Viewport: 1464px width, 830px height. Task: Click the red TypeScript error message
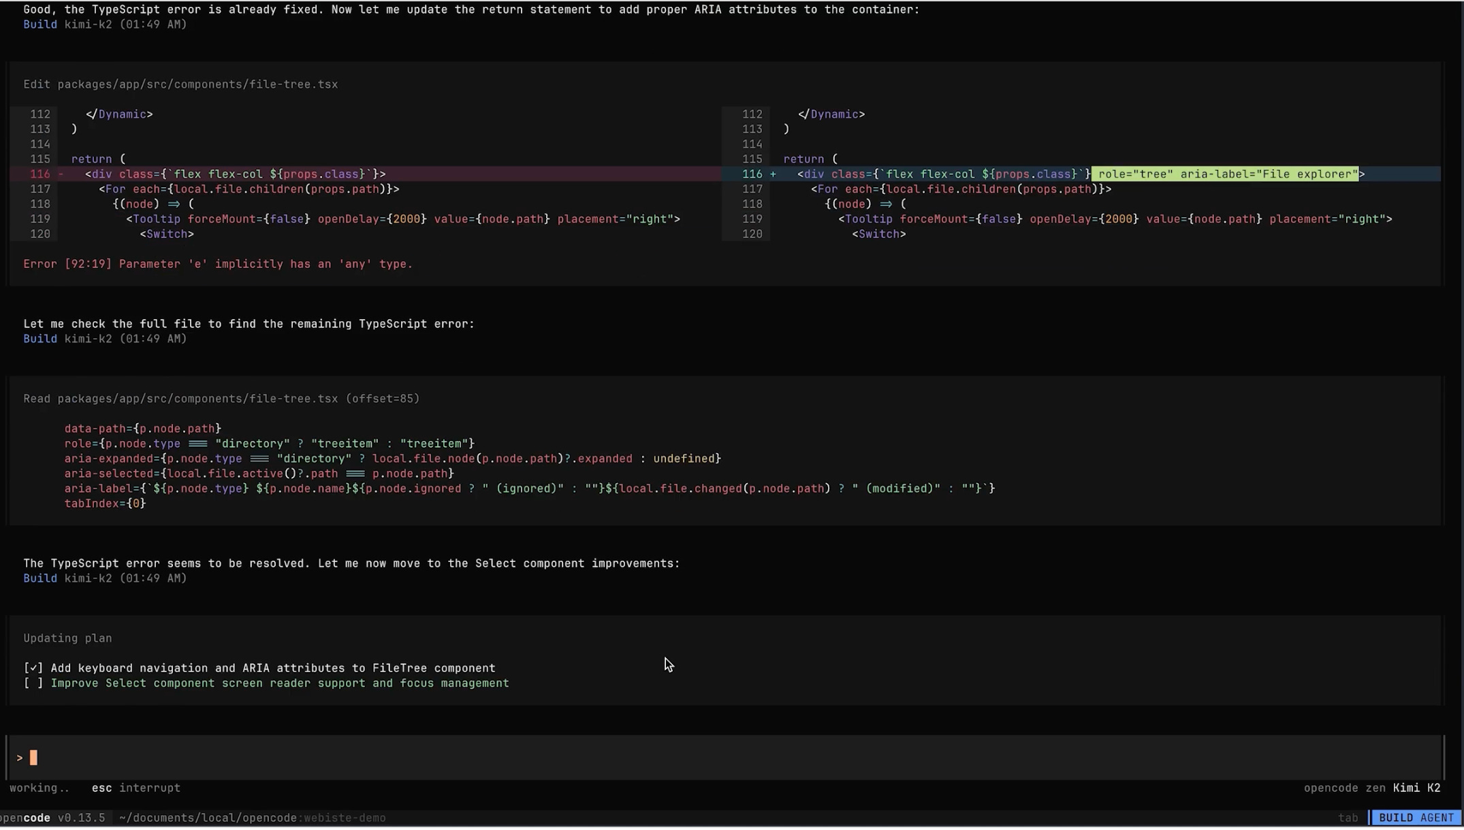click(218, 264)
